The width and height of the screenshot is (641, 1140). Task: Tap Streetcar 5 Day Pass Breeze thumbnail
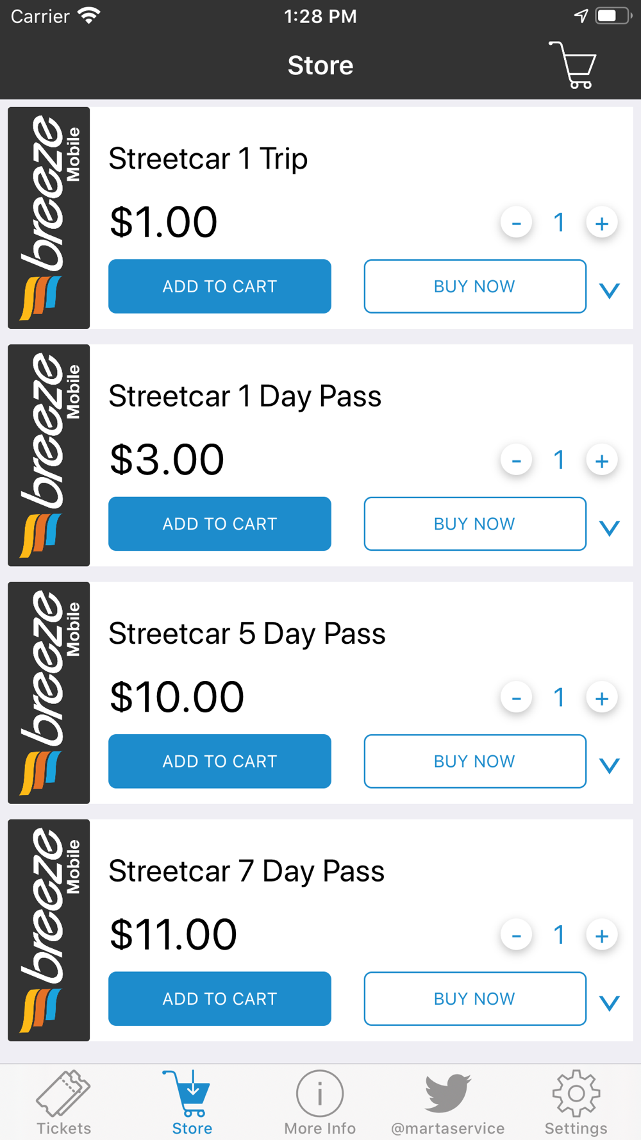49,692
